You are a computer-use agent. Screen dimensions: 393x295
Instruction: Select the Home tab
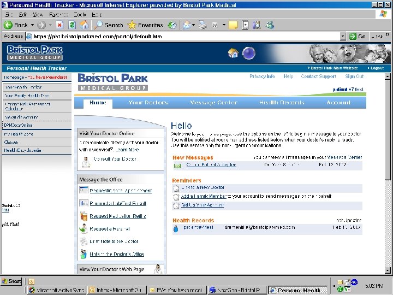tap(98, 103)
